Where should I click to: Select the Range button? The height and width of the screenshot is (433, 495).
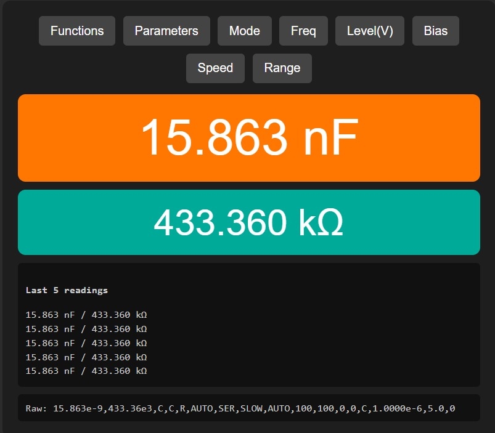coord(282,68)
